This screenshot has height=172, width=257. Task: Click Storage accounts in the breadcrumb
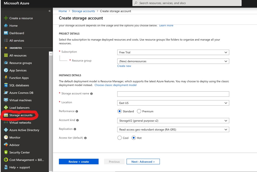(83, 11)
